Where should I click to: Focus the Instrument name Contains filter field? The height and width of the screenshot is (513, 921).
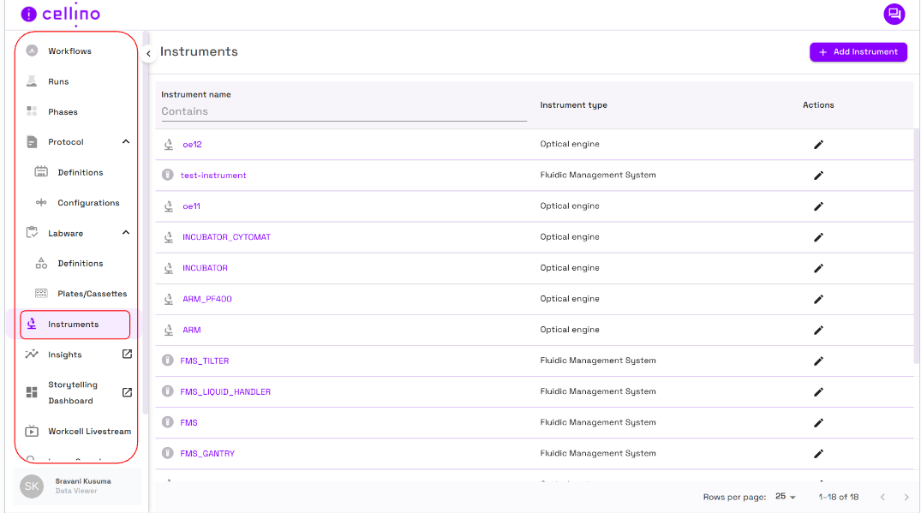pos(343,111)
